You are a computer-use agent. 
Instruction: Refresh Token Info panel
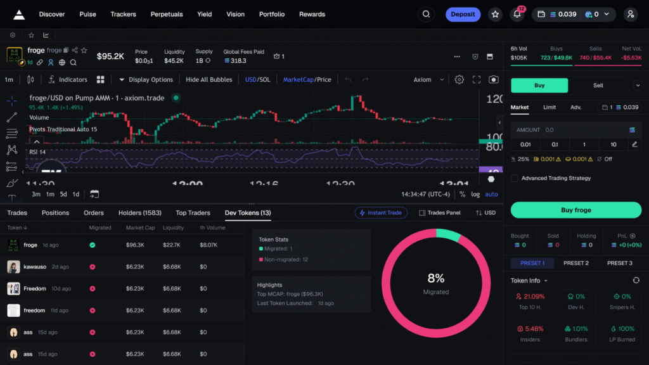[x=636, y=280]
